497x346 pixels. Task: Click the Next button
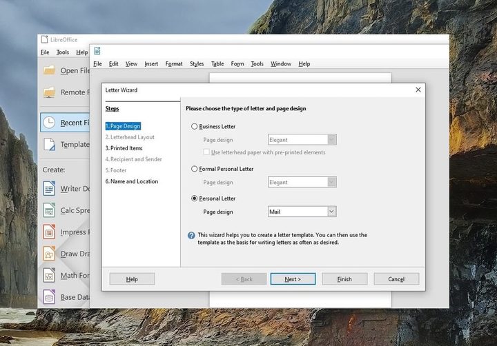[293, 279]
